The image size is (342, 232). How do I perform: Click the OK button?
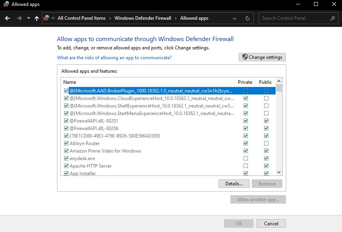click(239, 223)
